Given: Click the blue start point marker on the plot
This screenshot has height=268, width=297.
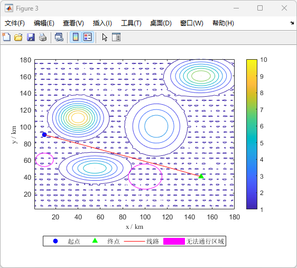Looking at the screenshot, I should (x=44, y=135).
